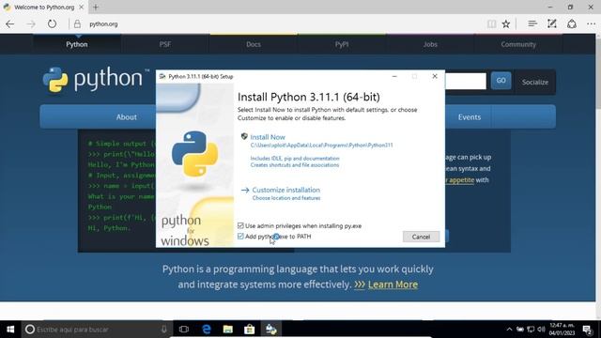Toggle Add python.exe to PATH checkbox
The height and width of the screenshot is (338, 601).
pyautogui.click(x=240, y=236)
